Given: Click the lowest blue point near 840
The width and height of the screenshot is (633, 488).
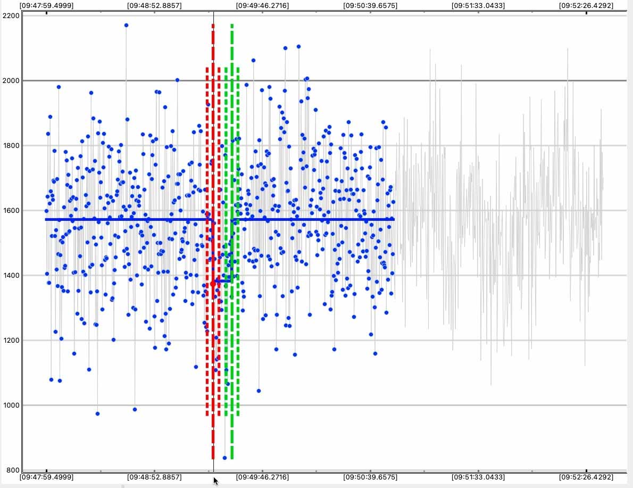Looking at the screenshot, I should click(225, 458).
